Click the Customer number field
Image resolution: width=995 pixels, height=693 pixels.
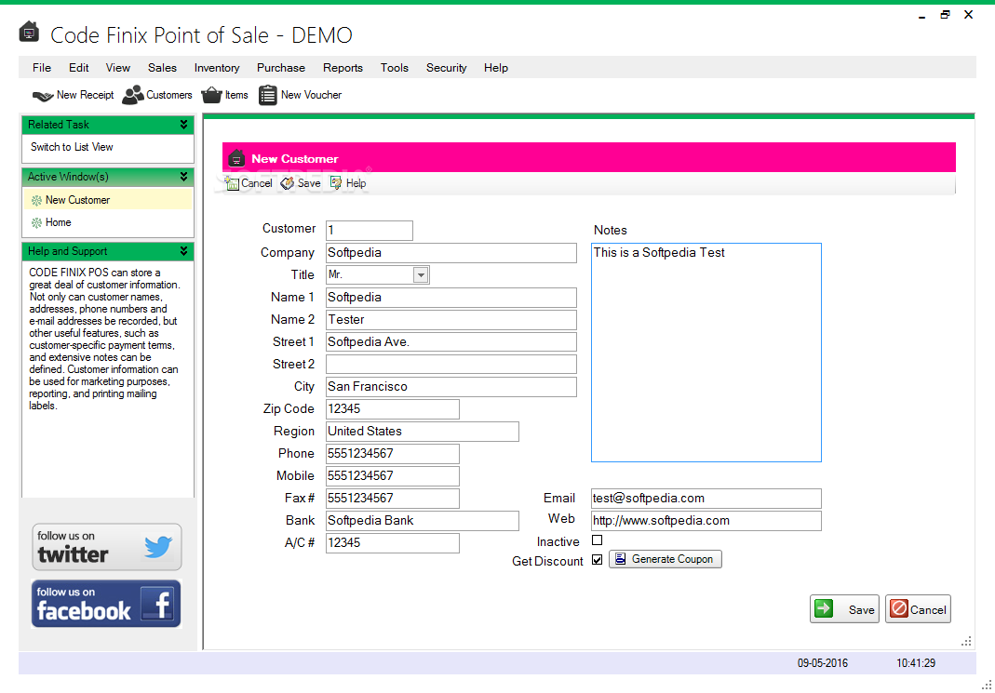pos(370,230)
